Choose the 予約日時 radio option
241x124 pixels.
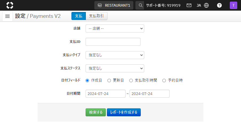coord(164,80)
